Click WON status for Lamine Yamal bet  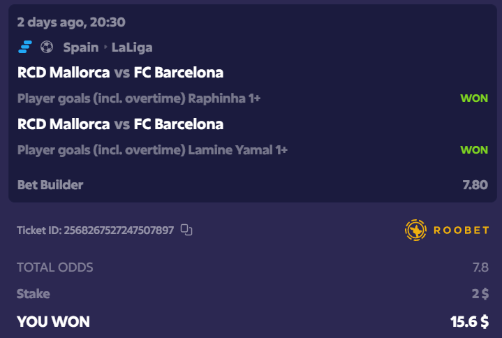coord(474,149)
